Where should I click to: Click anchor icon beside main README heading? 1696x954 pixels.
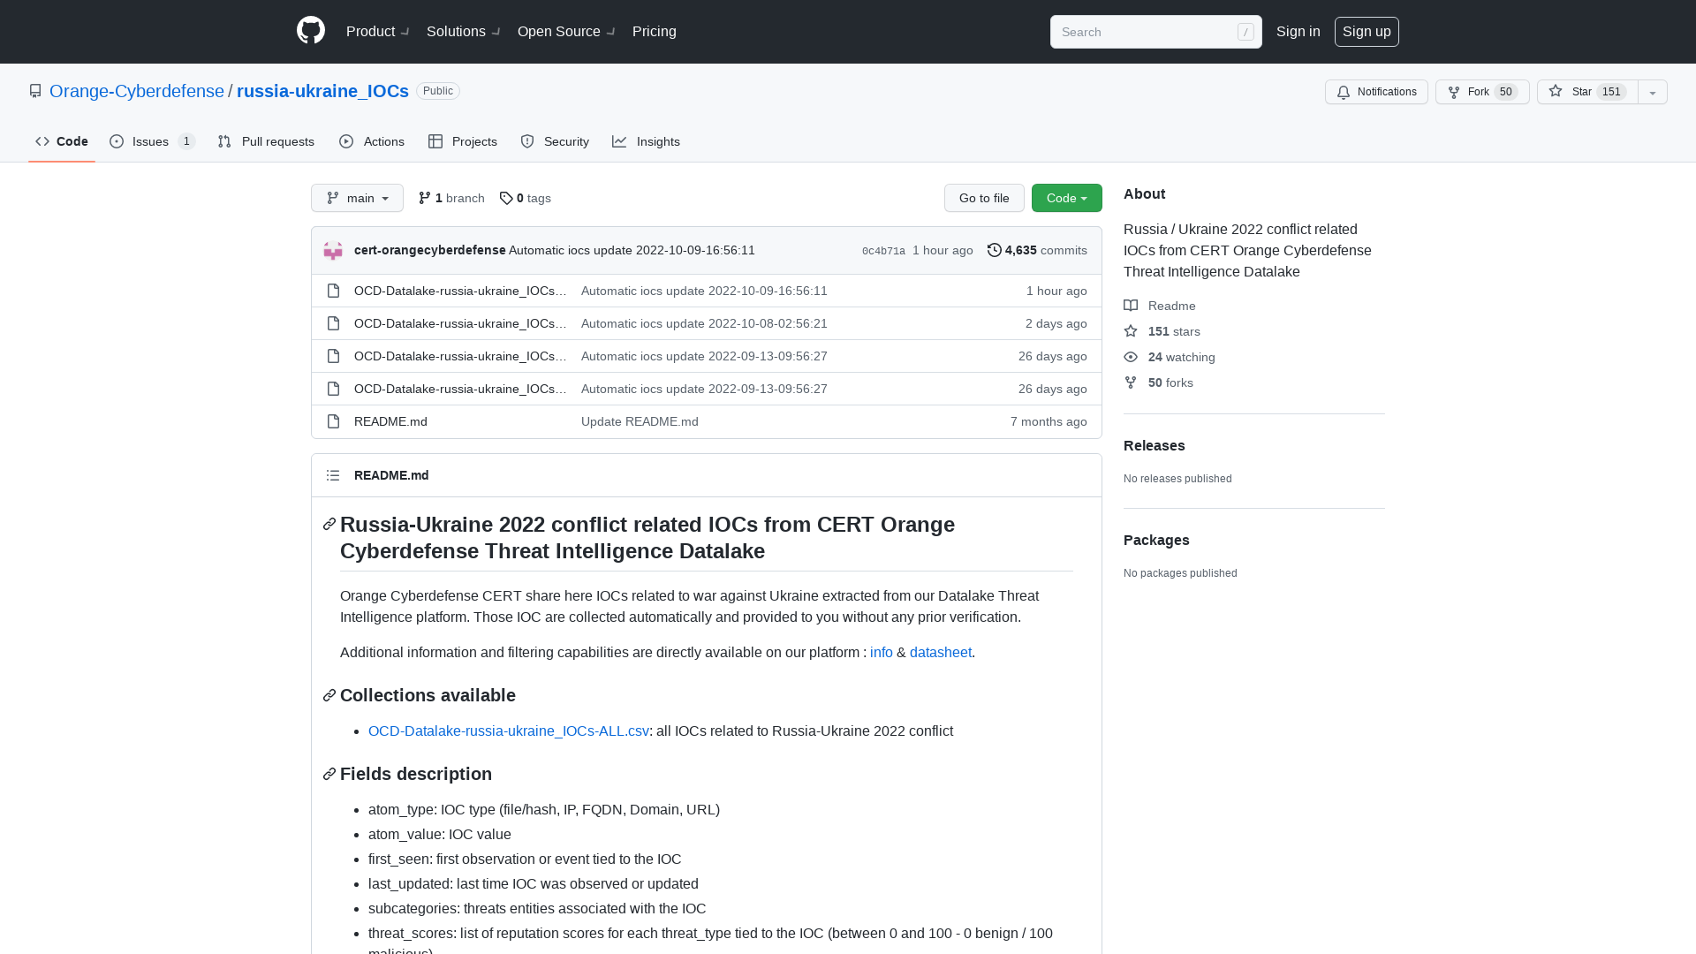click(x=329, y=525)
